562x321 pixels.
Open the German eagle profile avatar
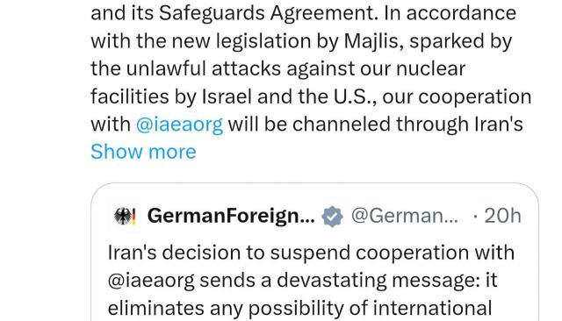pos(125,216)
